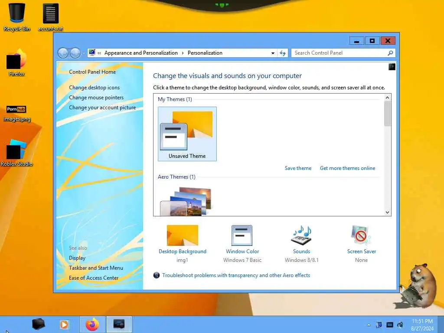The width and height of the screenshot is (444, 333).
Task: Click the Control Panel address bar icon
Action: click(92, 52)
